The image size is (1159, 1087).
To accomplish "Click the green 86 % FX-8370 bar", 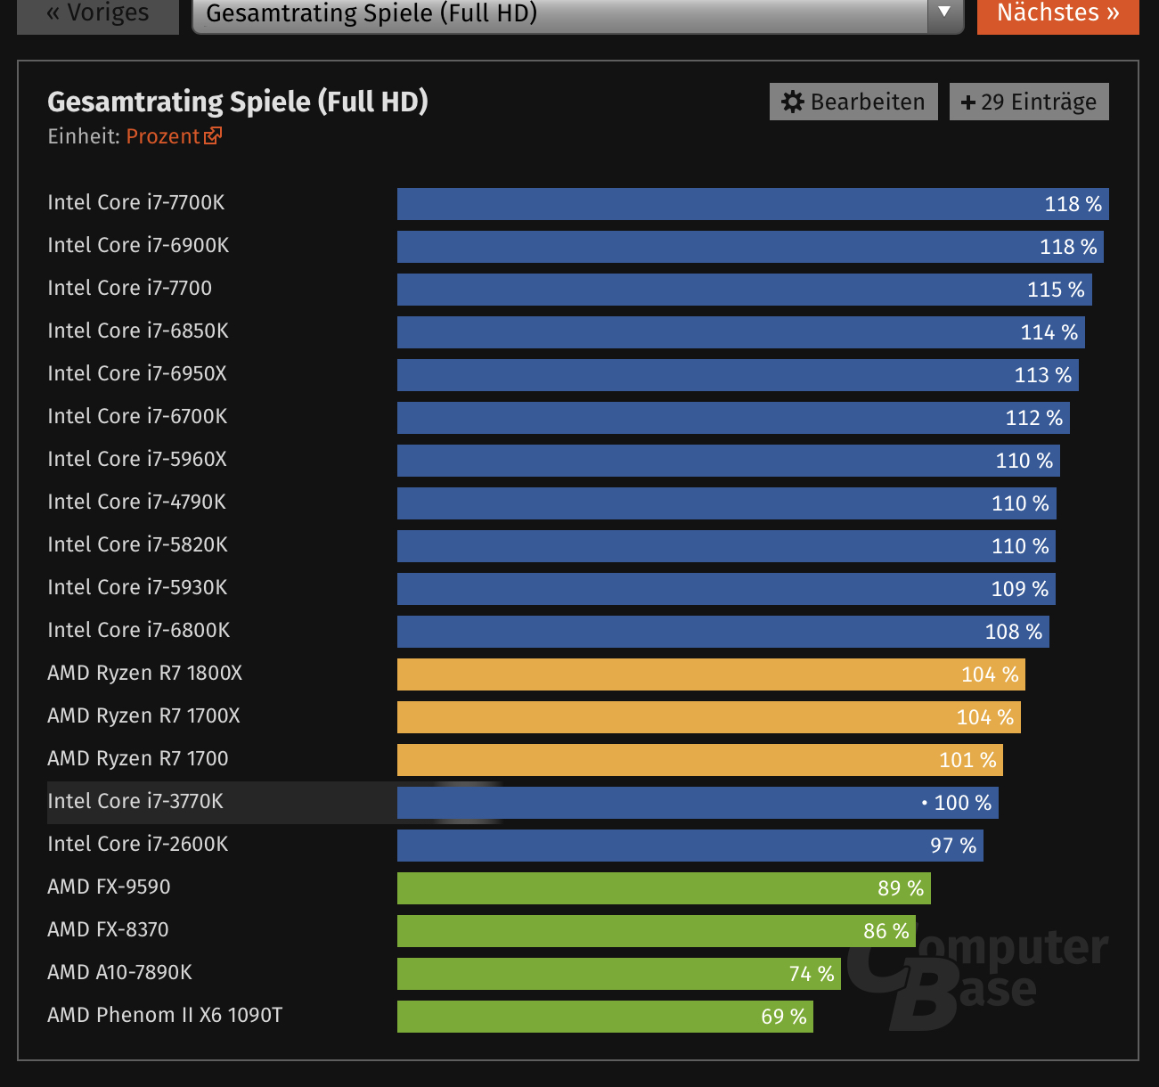I will coord(657,931).
